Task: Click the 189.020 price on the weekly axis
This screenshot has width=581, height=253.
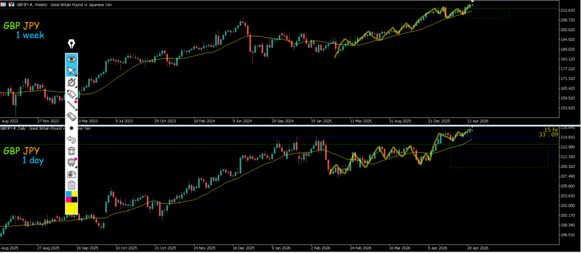Action: pyautogui.click(x=569, y=49)
